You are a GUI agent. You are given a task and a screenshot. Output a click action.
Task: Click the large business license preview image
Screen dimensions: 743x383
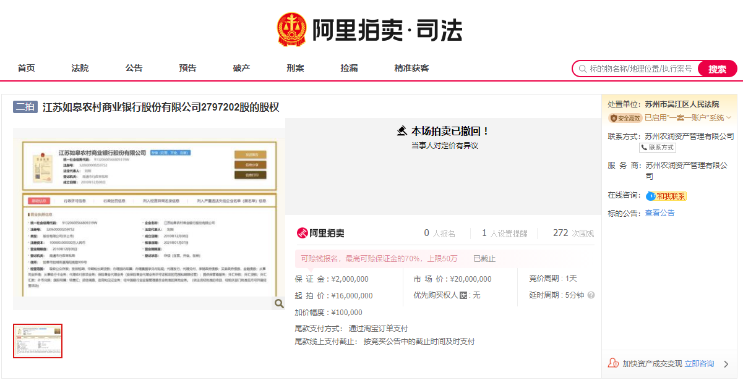tap(149, 219)
